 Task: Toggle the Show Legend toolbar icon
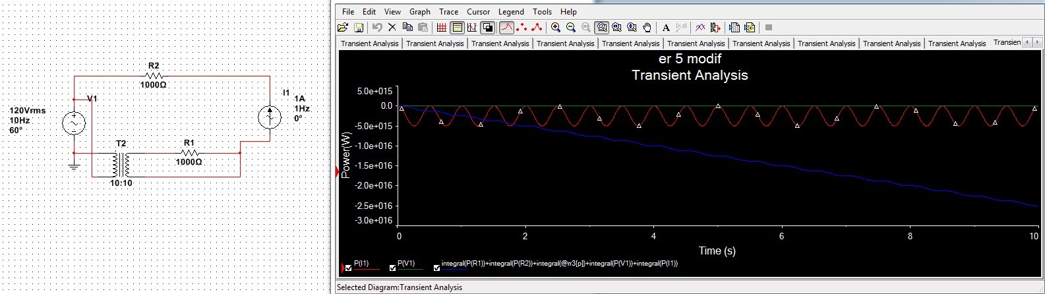point(457,27)
